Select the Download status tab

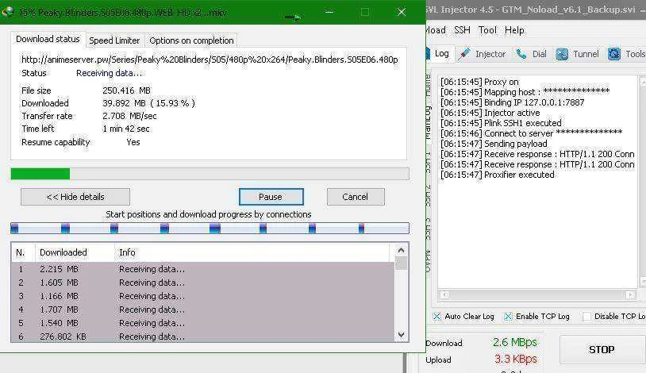coord(48,39)
